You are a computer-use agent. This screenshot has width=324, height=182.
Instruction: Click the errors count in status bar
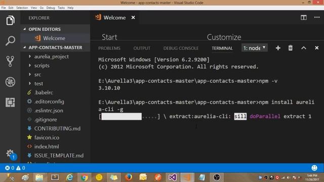pos(10,168)
